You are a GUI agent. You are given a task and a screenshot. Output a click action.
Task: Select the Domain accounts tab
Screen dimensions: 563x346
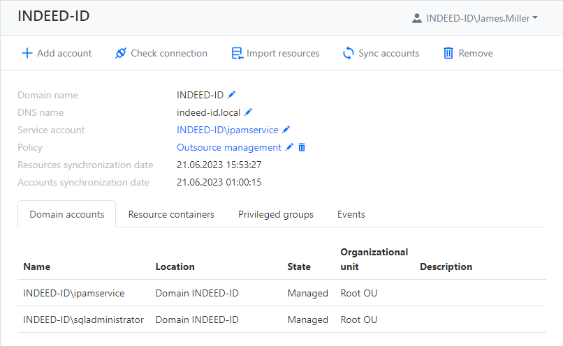coord(67,214)
